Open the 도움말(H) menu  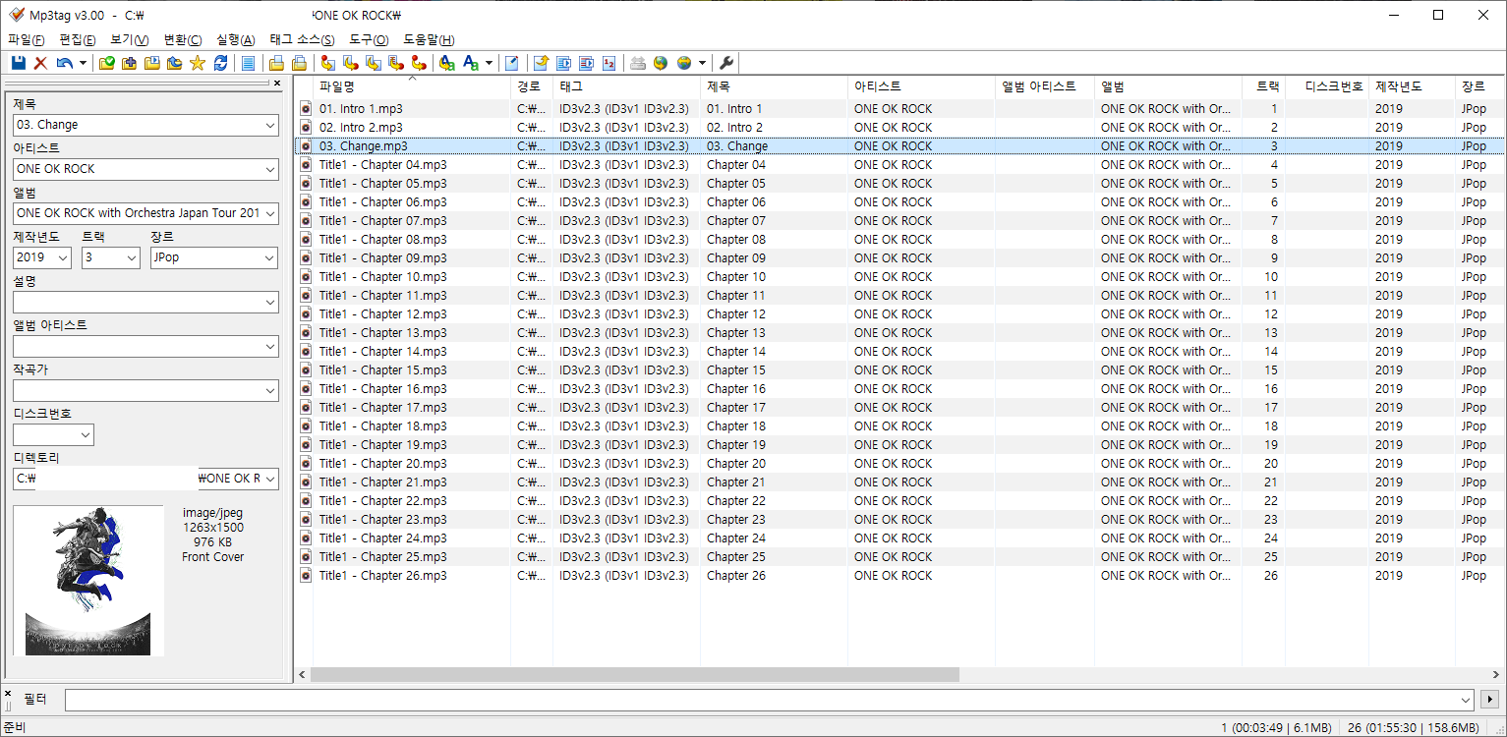pos(430,39)
